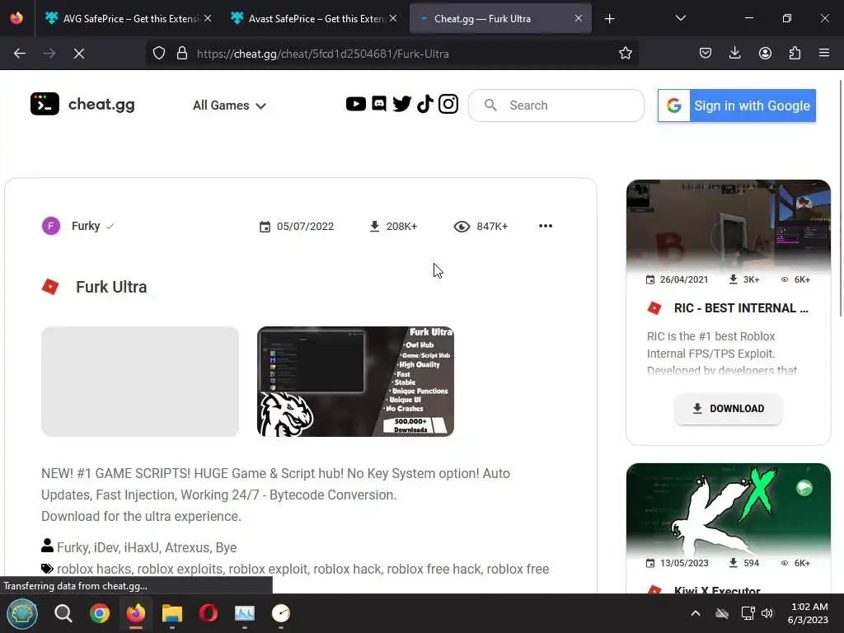The height and width of the screenshot is (633, 844).
Task: Click the Furky author avatar
Action: [x=51, y=226]
